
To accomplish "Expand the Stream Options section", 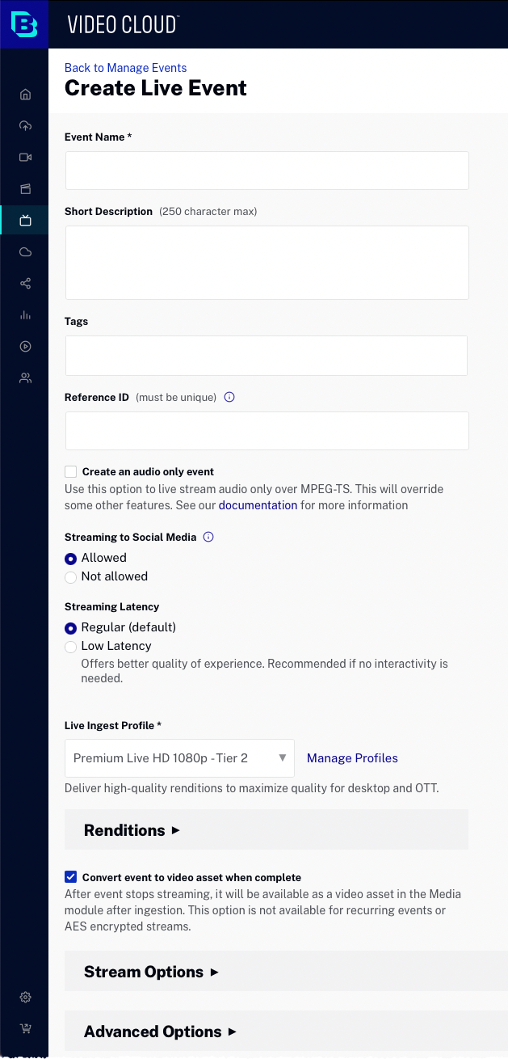I will pyautogui.click(x=151, y=972).
